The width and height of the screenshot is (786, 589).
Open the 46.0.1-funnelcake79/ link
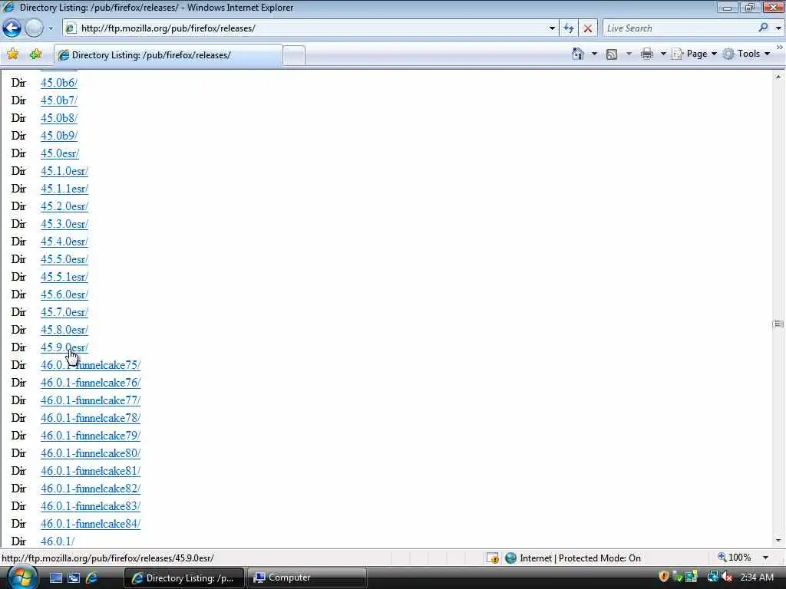91,436
